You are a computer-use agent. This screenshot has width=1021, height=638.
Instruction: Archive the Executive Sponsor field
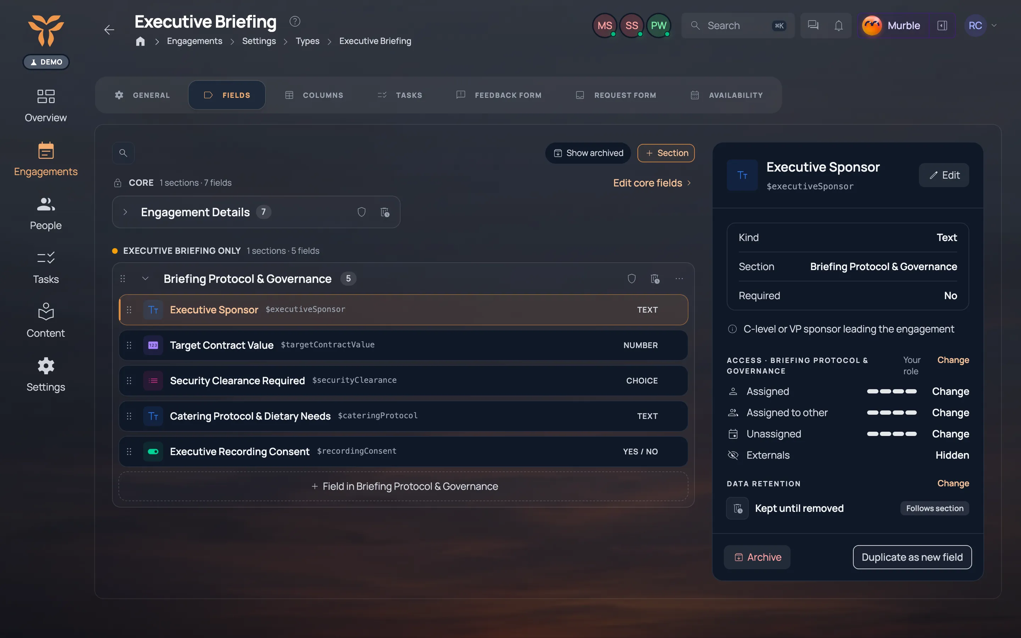pyautogui.click(x=757, y=557)
